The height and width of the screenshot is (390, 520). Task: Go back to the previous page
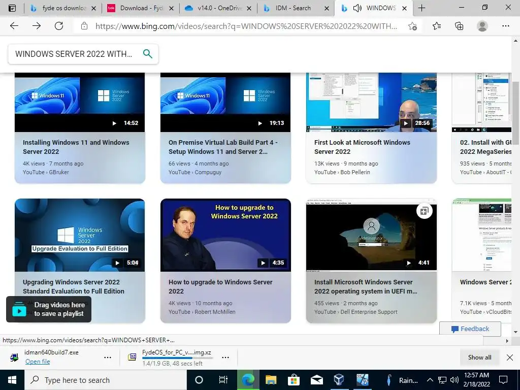pyautogui.click(x=14, y=26)
